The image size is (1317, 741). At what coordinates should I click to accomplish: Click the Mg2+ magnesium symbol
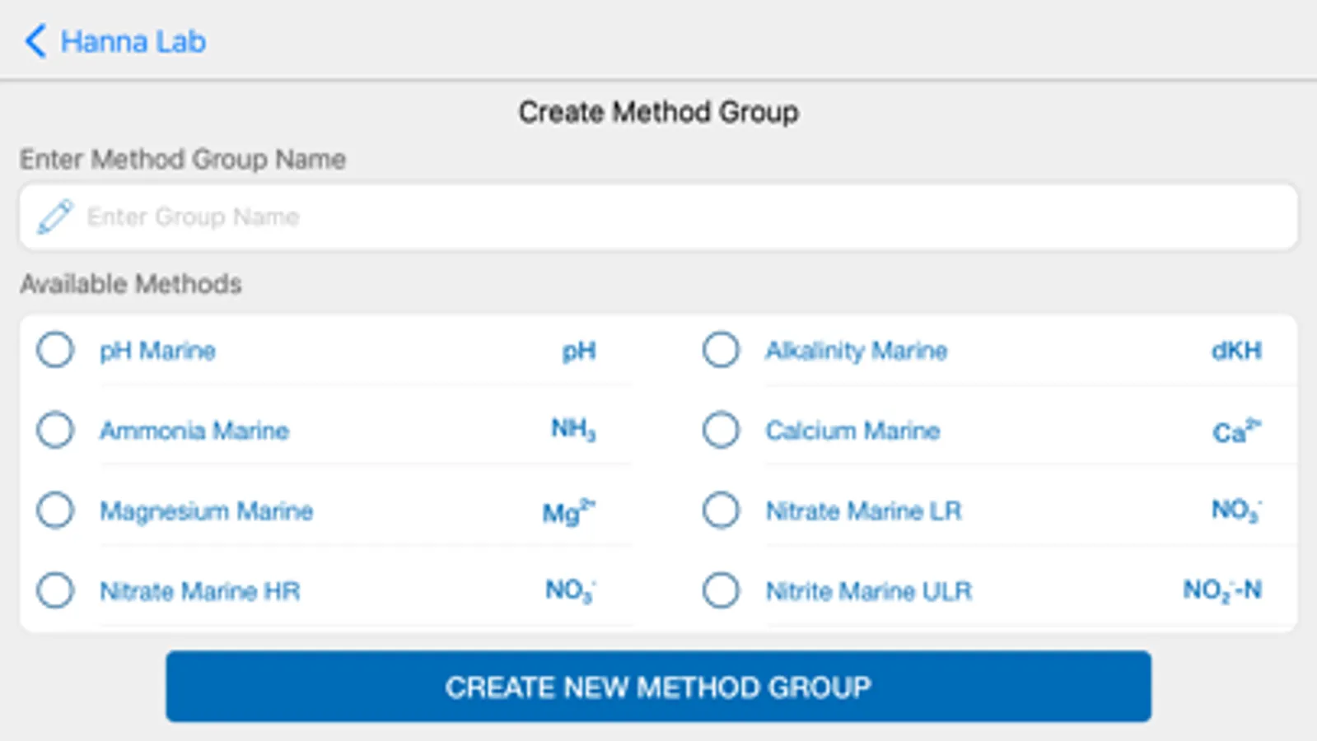[568, 512]
